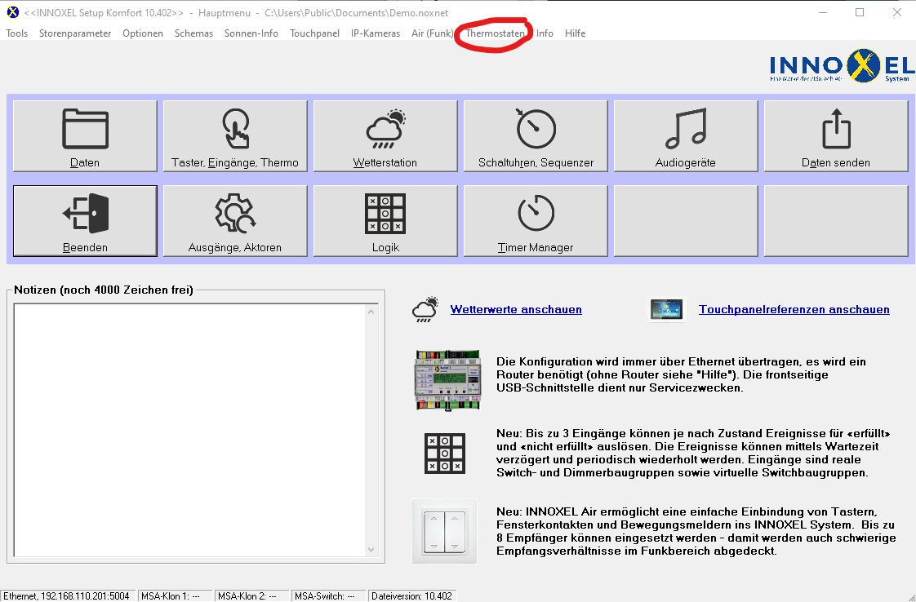Open the Thermostaten menu

coord(495,33)
